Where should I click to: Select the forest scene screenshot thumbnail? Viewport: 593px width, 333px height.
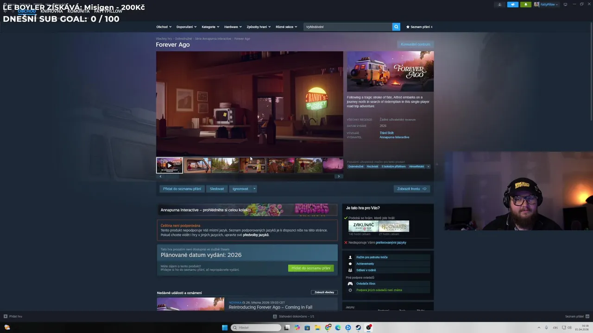point(225,165)
